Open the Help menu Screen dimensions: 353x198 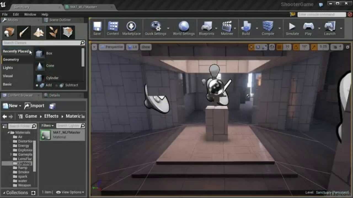[45, 14]
